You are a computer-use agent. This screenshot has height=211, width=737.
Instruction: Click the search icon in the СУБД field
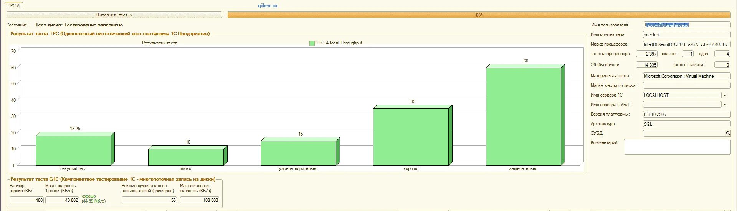coord(728,133)
